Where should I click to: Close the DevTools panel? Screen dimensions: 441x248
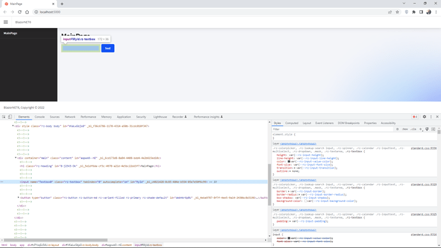tap(437, 117)
